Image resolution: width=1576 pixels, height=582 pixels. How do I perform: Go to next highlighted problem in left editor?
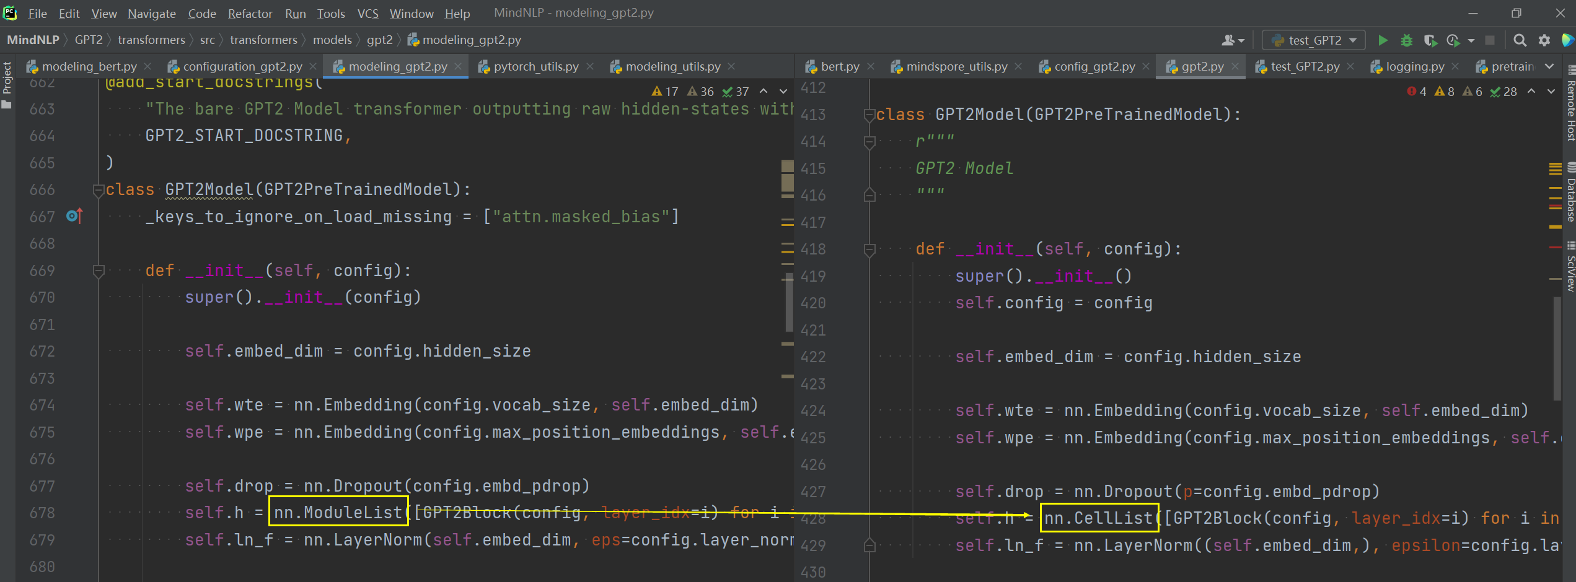[783, 92]
